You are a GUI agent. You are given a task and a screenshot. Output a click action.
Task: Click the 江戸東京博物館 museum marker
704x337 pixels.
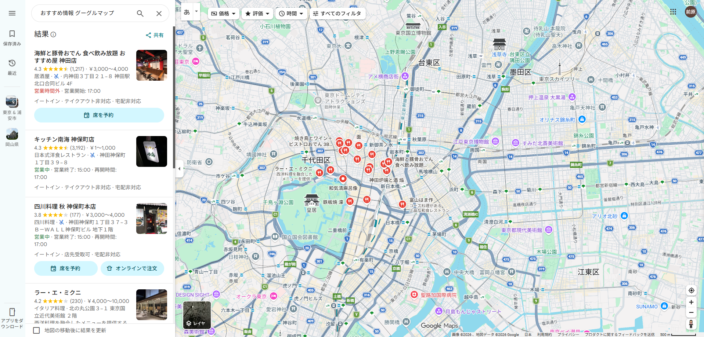point(495,141)
